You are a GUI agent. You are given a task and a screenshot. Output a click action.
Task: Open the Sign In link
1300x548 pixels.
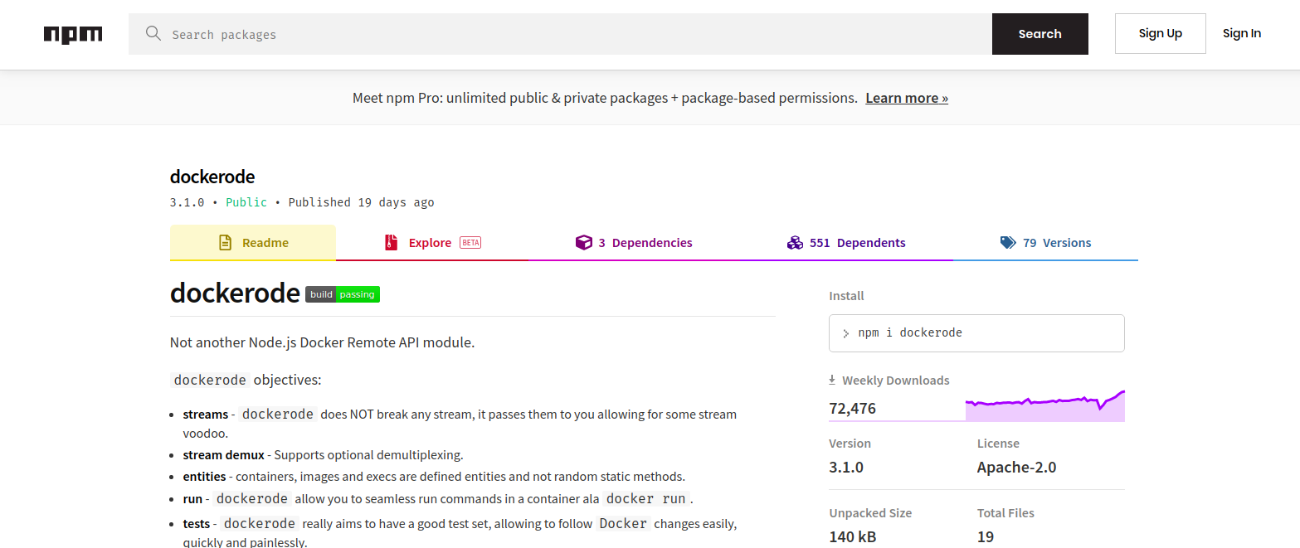[x=1241, y=34]
